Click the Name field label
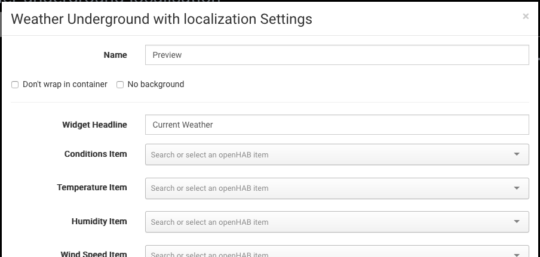Screen dimensions: 540x257 pos(115,55)
